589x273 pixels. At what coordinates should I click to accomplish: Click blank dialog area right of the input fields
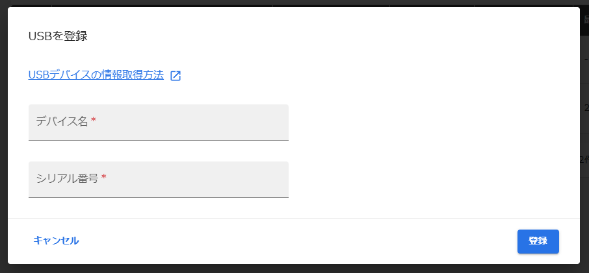432,150
